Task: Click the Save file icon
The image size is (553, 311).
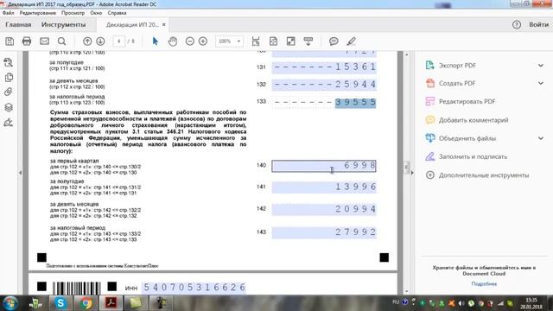Action: (10, 41)
